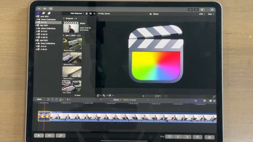253x142 pixels.
Task: Tap the pencil button in bottom bar
Action: 60,136
